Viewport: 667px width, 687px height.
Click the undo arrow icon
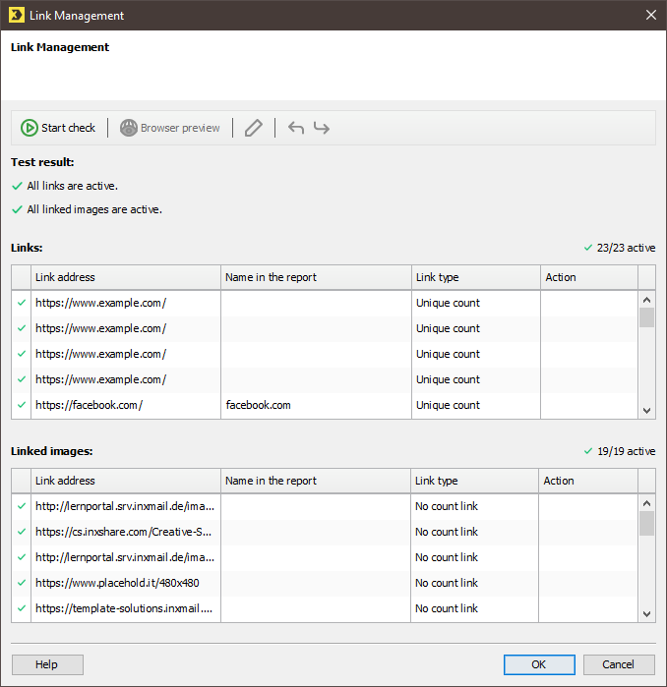pos(296,128)
